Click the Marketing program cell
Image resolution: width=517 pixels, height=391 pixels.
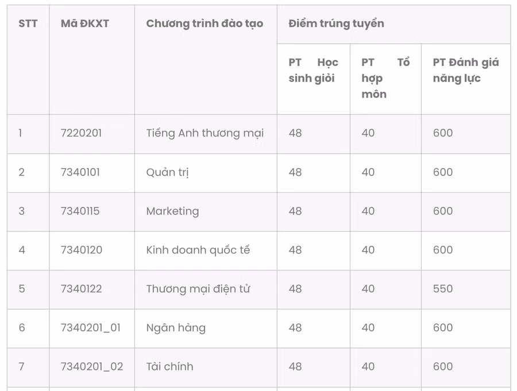coord(172,211)
